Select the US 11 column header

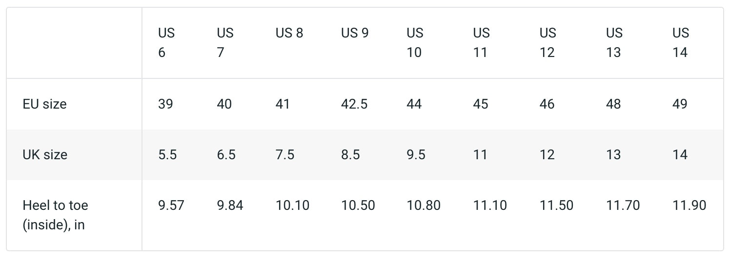coord(481,42)
